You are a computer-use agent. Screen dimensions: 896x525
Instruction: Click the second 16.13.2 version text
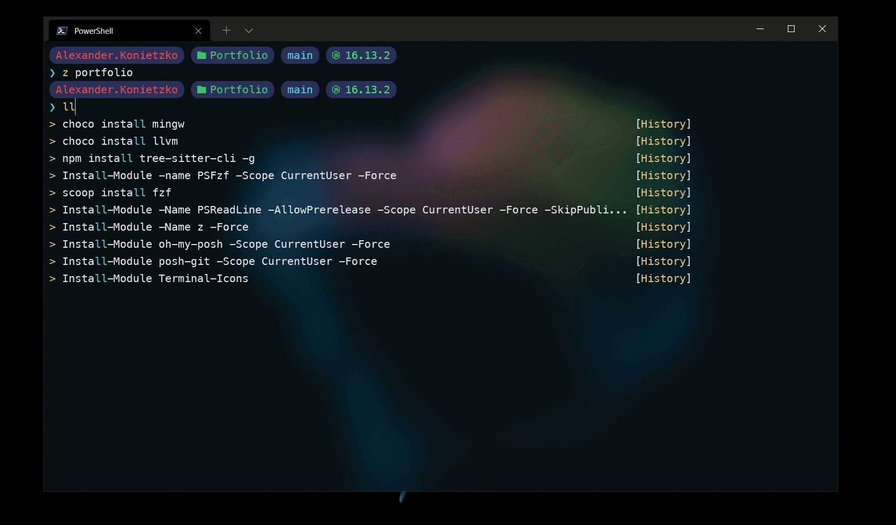pyautogui.click(x=368, y=90)
